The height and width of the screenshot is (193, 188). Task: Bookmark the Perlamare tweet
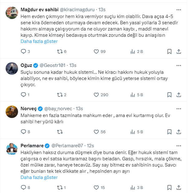click(x=169, y=187)
